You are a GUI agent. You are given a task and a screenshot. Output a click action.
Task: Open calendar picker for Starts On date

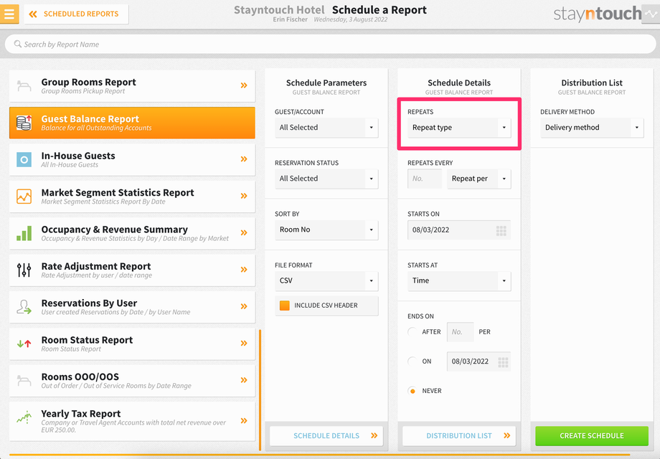pos(501,230)
